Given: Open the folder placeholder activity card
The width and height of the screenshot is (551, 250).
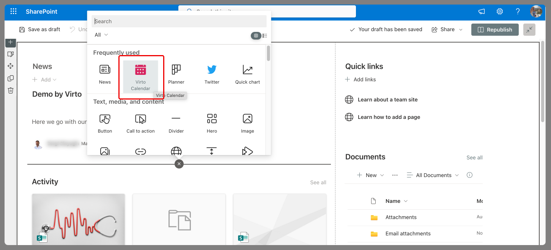Looking at the screenshot, I should [x=179, y=219].
